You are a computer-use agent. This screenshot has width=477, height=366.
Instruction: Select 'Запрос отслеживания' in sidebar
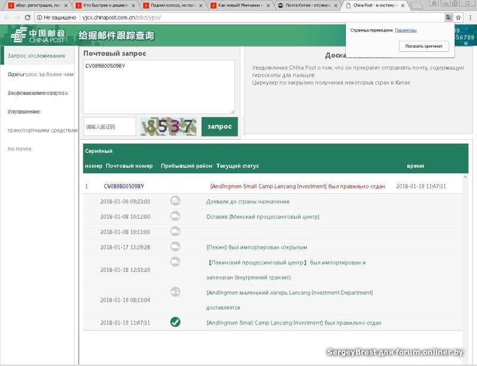[x=36, y=55]
